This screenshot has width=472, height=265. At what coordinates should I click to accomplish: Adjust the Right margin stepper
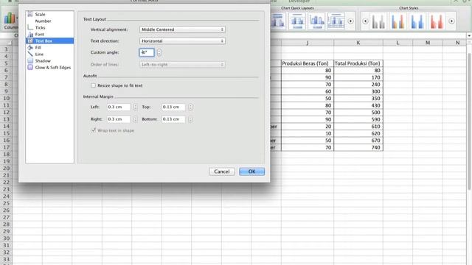[x=135, y=119]
